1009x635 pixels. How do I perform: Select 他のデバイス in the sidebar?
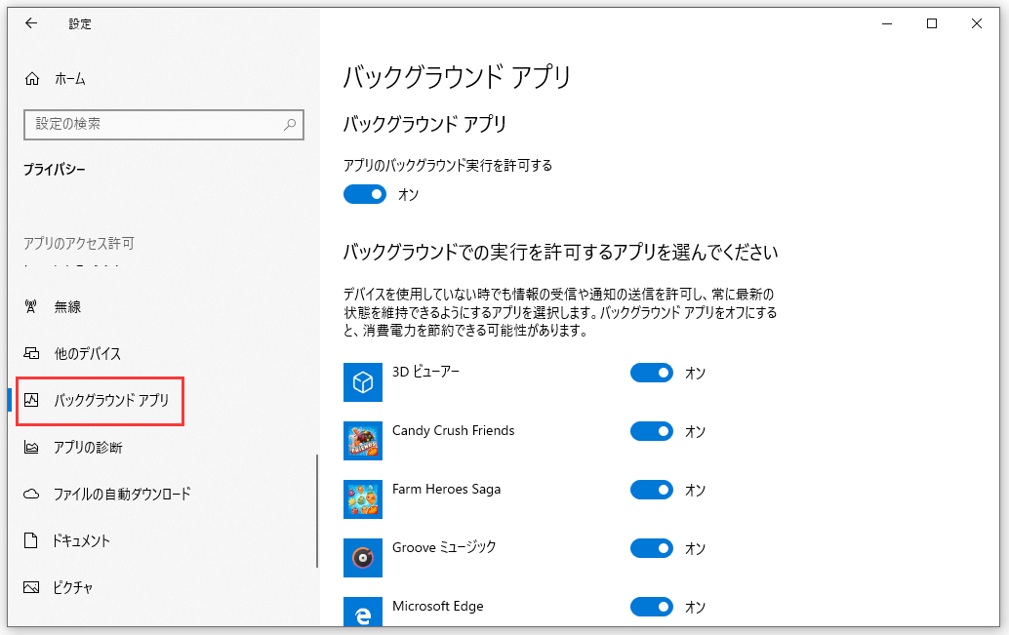click(87, 353)
